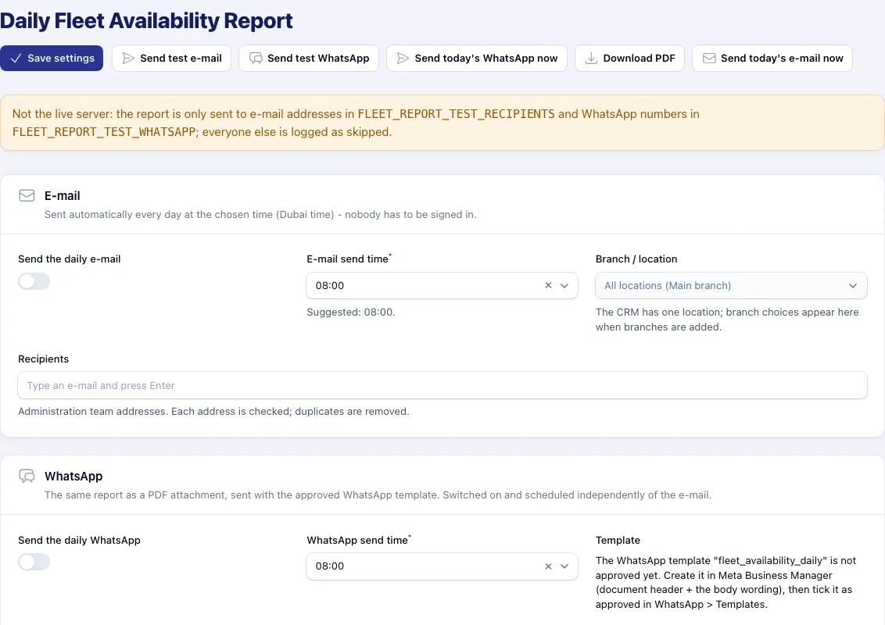The width and height of the screenshot is (885, 625).
Task: Download the report PDF
Action: pyautogui.click(x=629, y=58)
